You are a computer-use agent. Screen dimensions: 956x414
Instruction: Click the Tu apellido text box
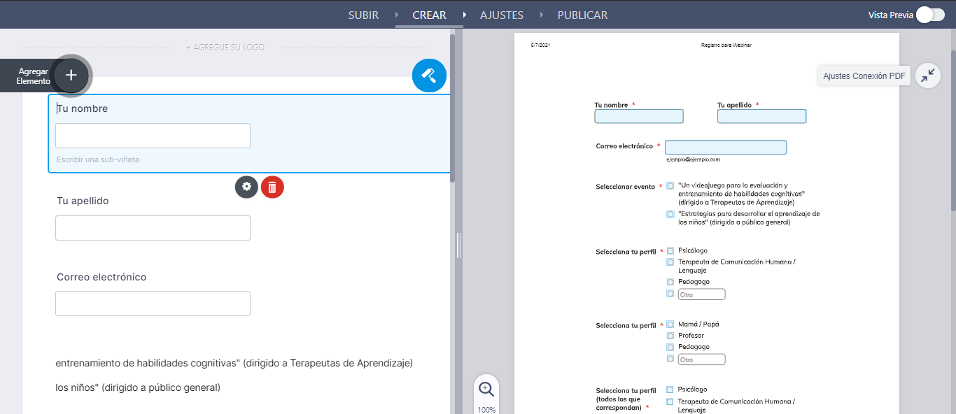point(153,228)
